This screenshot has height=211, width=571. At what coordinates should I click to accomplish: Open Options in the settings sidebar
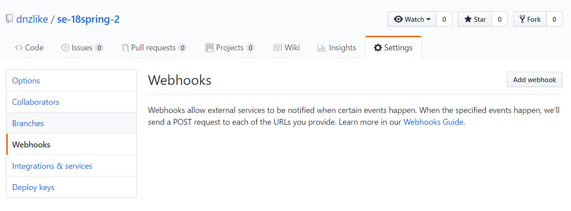pyautogui.click(x=71, y=80)
